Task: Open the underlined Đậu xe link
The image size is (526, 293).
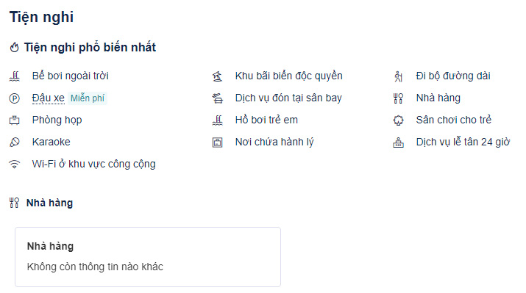Action: pos(49,98)
